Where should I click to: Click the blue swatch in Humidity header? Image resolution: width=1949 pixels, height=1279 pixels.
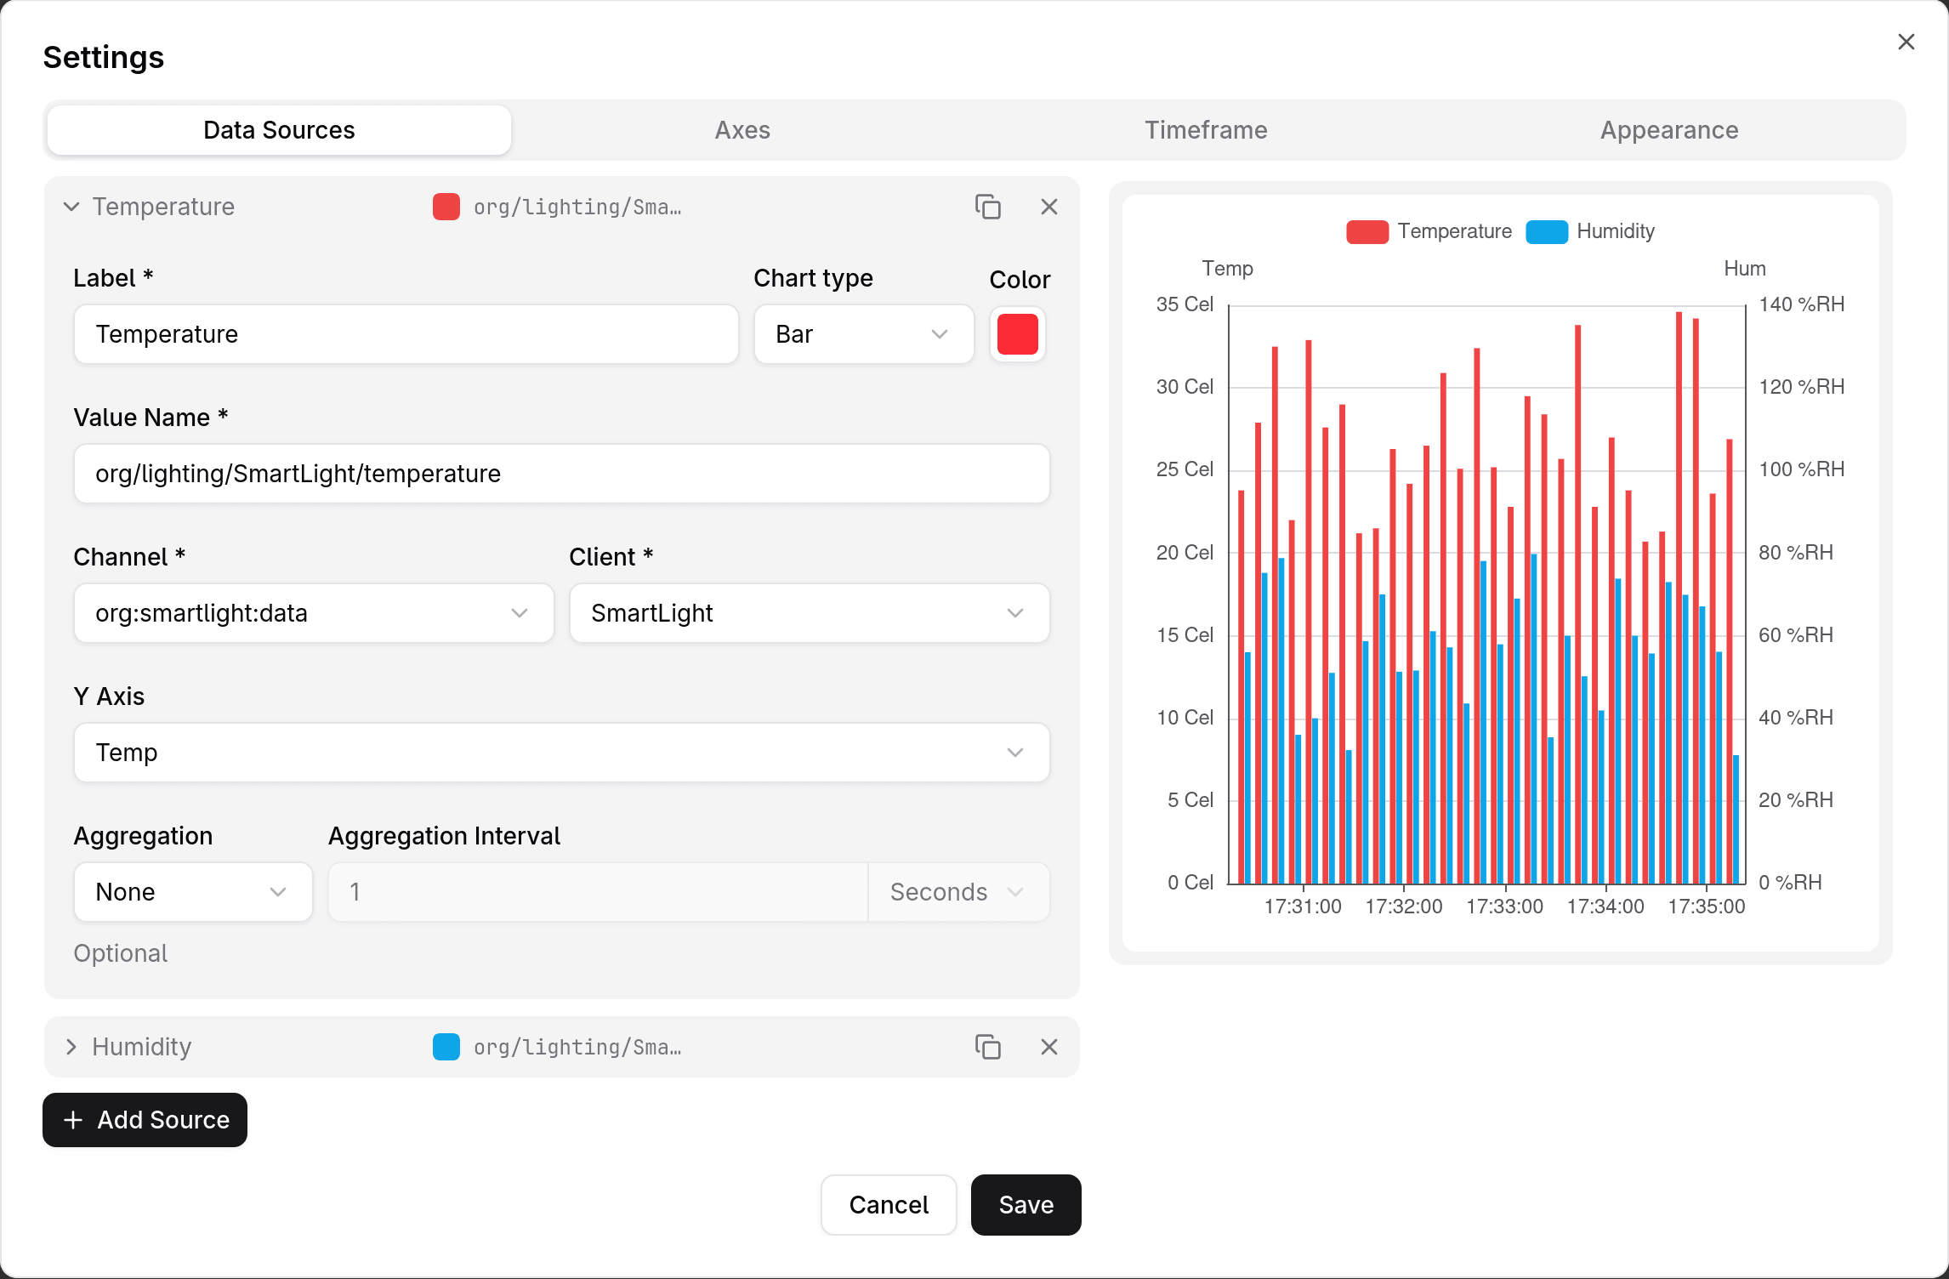446,1047
